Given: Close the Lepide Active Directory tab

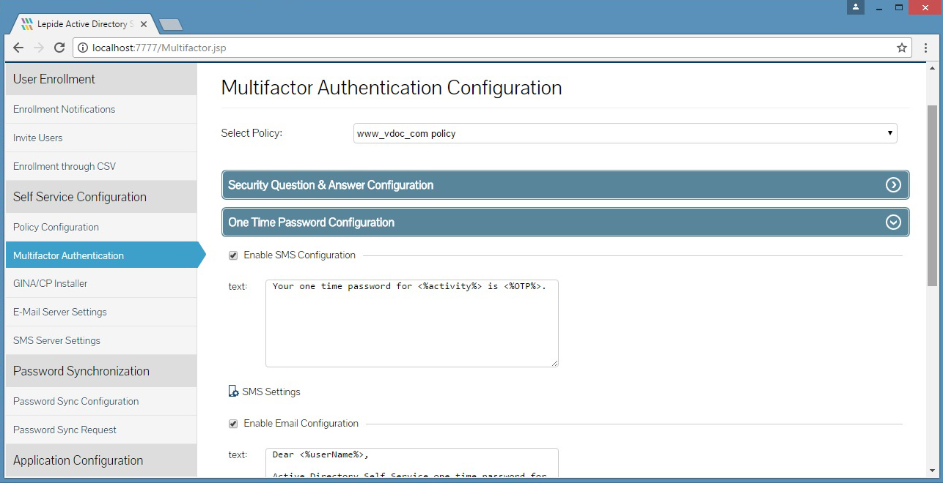Looking at the screenshot, I should [144, 24].
